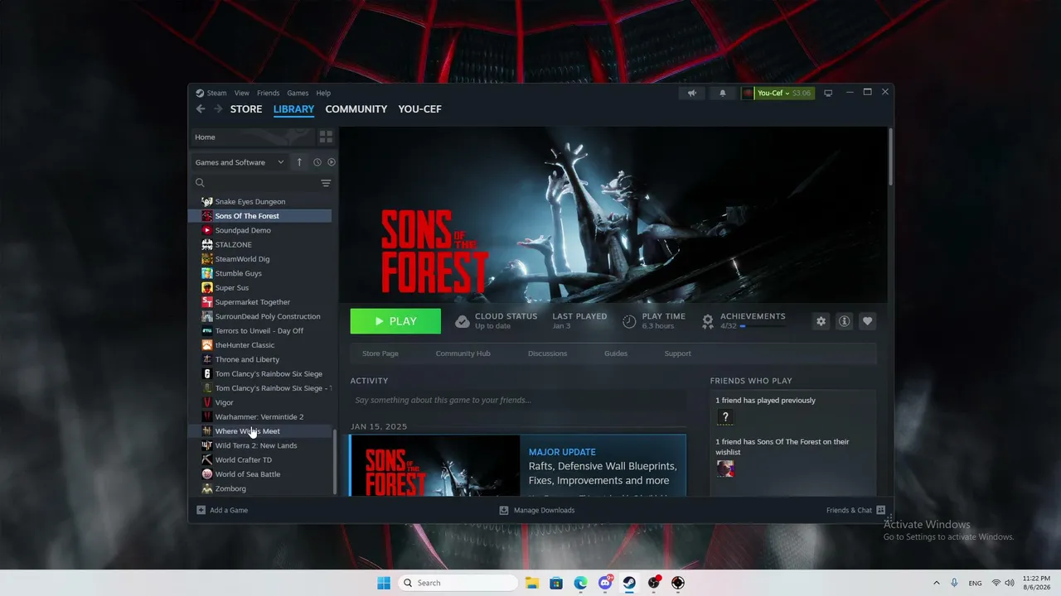Image resolution: width=1061 pixels, height=596 pixels.
Task: Click the Manage Downloads icon
Action: click(x=503, y=510)
